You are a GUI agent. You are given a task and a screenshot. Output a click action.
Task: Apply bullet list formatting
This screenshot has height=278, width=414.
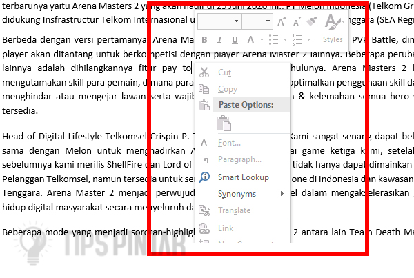(274, 40)
